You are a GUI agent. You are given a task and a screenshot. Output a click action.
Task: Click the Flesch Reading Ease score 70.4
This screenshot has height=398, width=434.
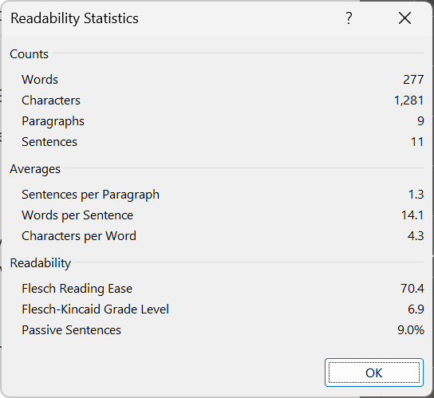(x=412, y=289)
